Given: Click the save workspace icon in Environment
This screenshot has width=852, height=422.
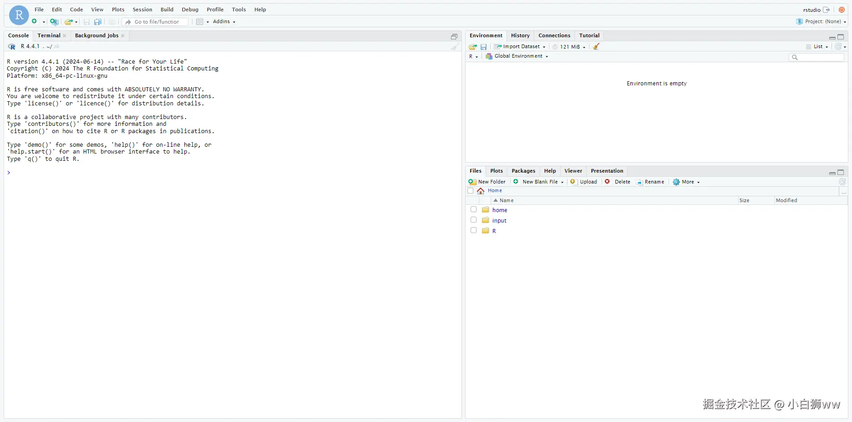Looking at the screenshot, I should click(x=484, y=47).
